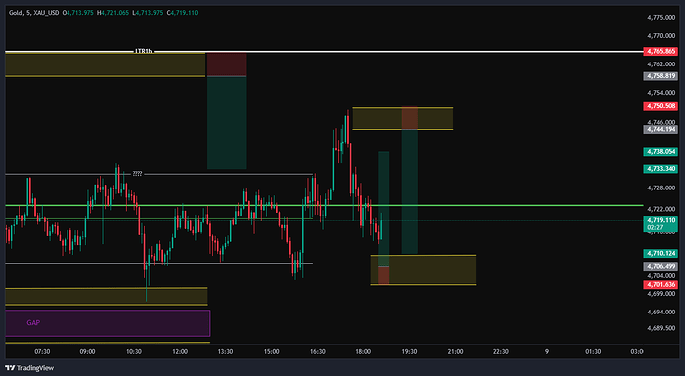Image resolution: width=685 pixels, height=376 pixels.
Task: Click the open value O4,713.975
Action: coord(78,13)
